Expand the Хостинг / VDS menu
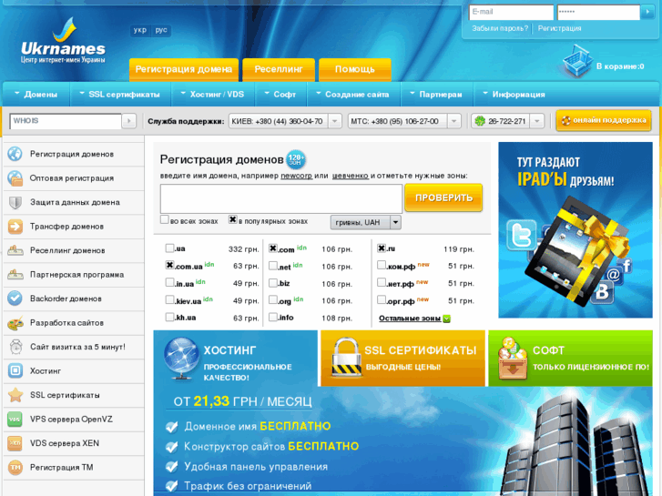The image size is (662, 496). point(212,94)
